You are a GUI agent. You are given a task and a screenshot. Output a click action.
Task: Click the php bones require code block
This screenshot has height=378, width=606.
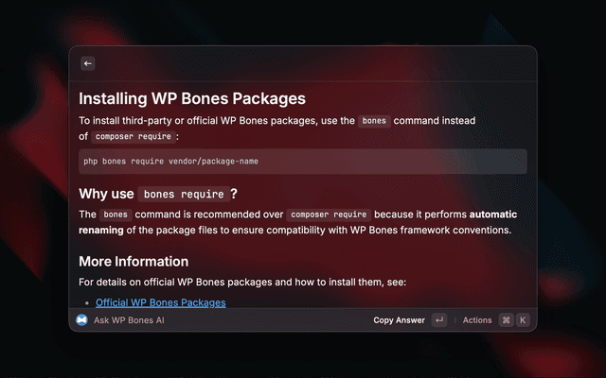303,161
